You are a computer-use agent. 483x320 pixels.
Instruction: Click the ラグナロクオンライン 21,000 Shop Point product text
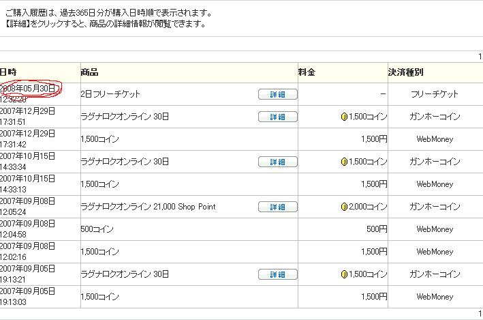[148, 207]
